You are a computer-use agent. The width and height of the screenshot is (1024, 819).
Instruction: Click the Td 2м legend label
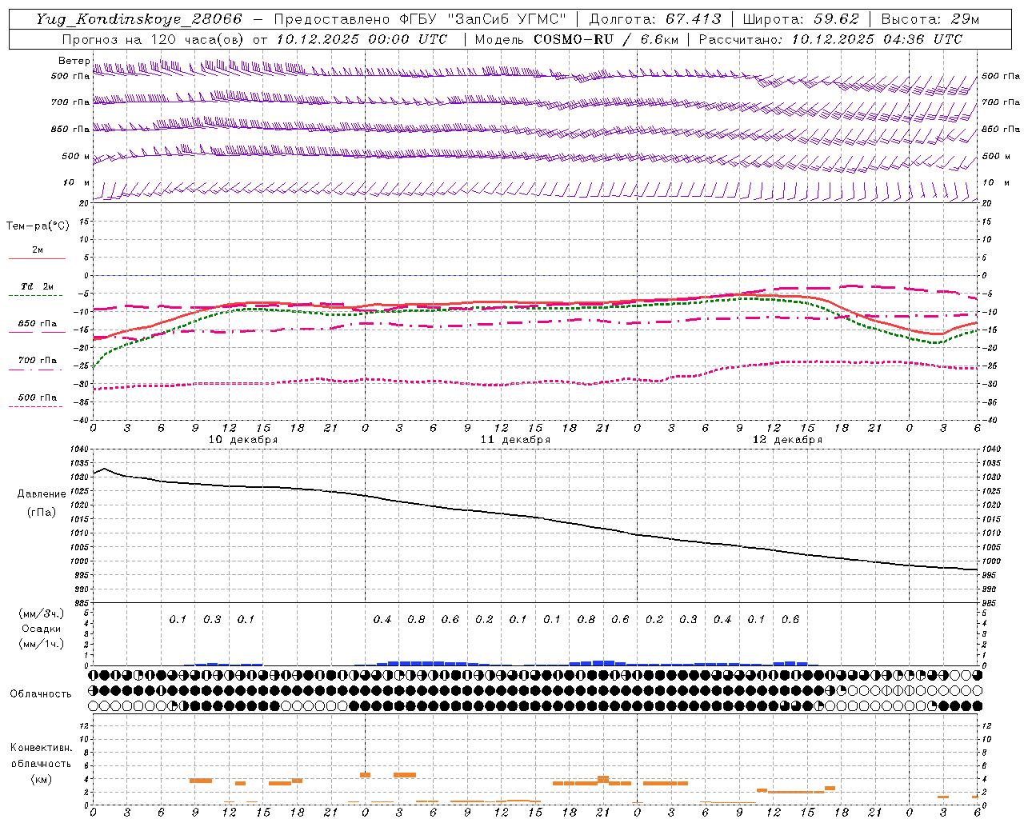[37, 286]
